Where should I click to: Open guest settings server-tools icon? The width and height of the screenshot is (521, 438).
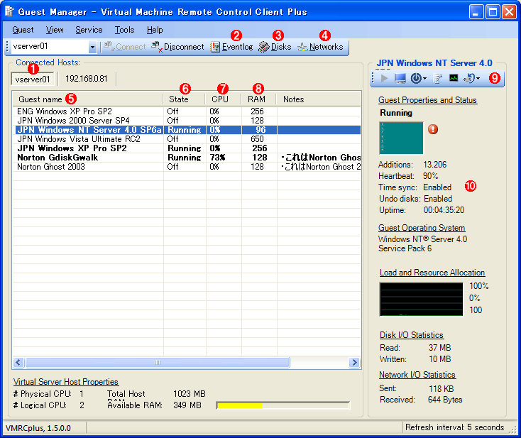[x=438, y=78]
